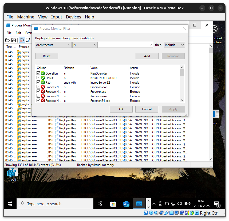Viewport: 229px width, 221px height.
Task: Click OK in filter dialog
Action: [121, 109]
